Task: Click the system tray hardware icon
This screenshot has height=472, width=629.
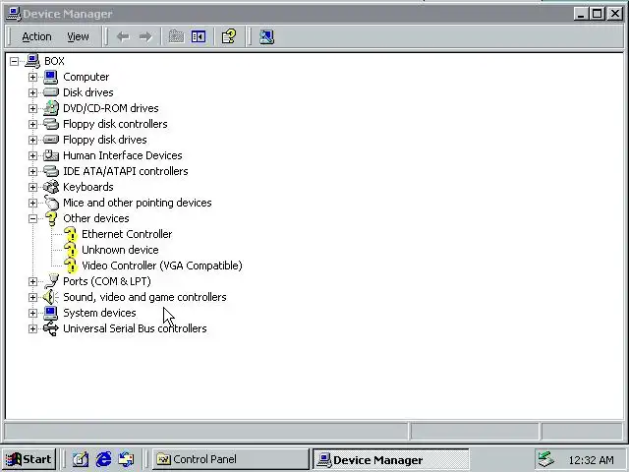Action: click(545, 459)
